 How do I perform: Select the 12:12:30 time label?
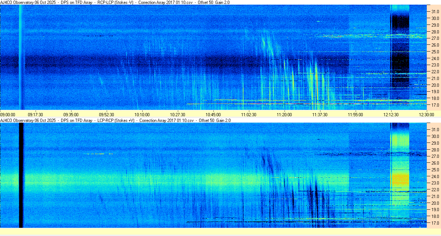pyautogui.click(x=391, y=115)
